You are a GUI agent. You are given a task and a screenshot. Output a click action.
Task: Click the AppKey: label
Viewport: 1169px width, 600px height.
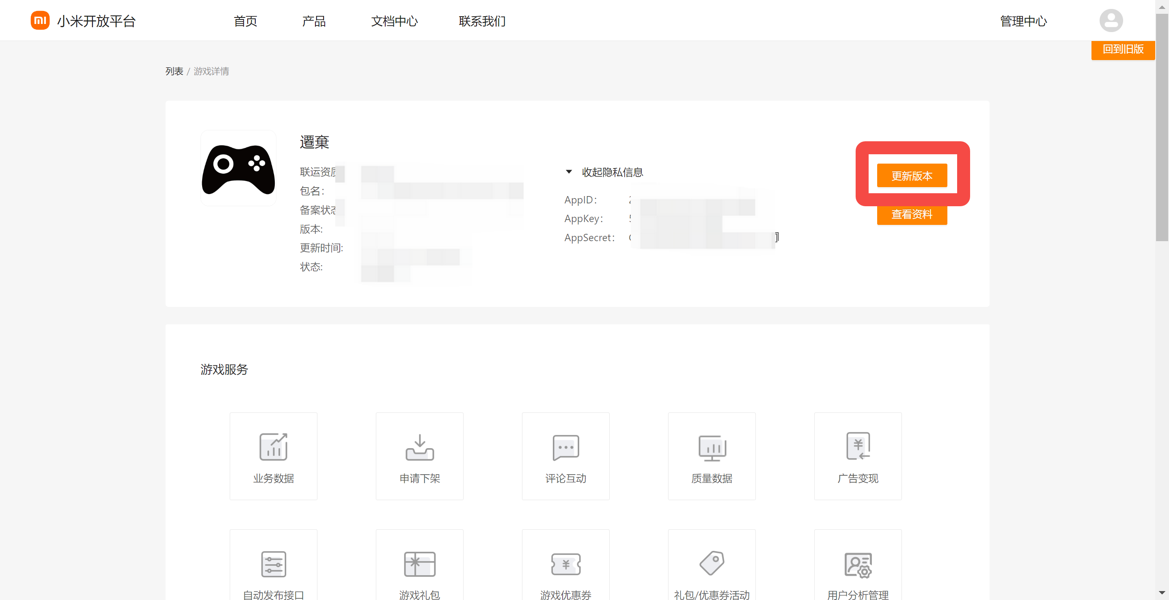click(584, 218)
